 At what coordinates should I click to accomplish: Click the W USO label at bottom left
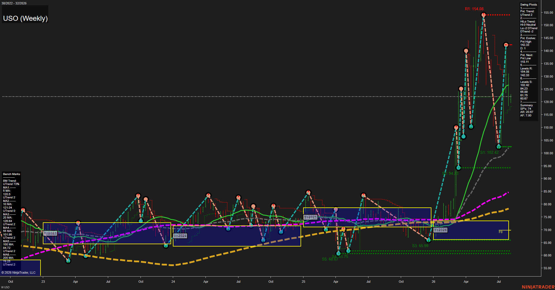click(x=5, y=287)
